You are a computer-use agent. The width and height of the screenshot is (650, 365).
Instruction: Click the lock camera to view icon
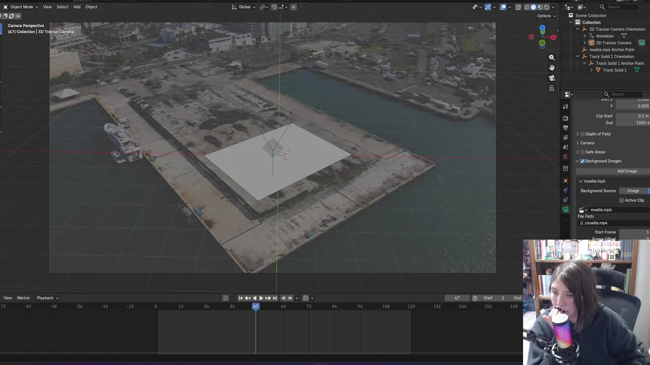551,88
